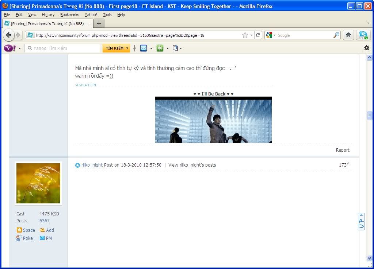This screenshot has width=374, height=269.
Task: Open the File menu
Action: click(7, 15)
